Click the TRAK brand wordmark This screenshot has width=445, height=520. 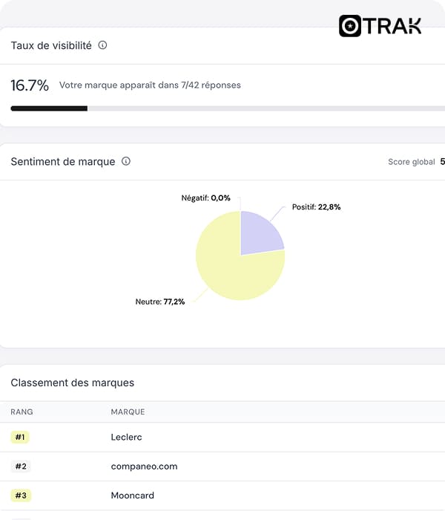(x=392, y=26)
